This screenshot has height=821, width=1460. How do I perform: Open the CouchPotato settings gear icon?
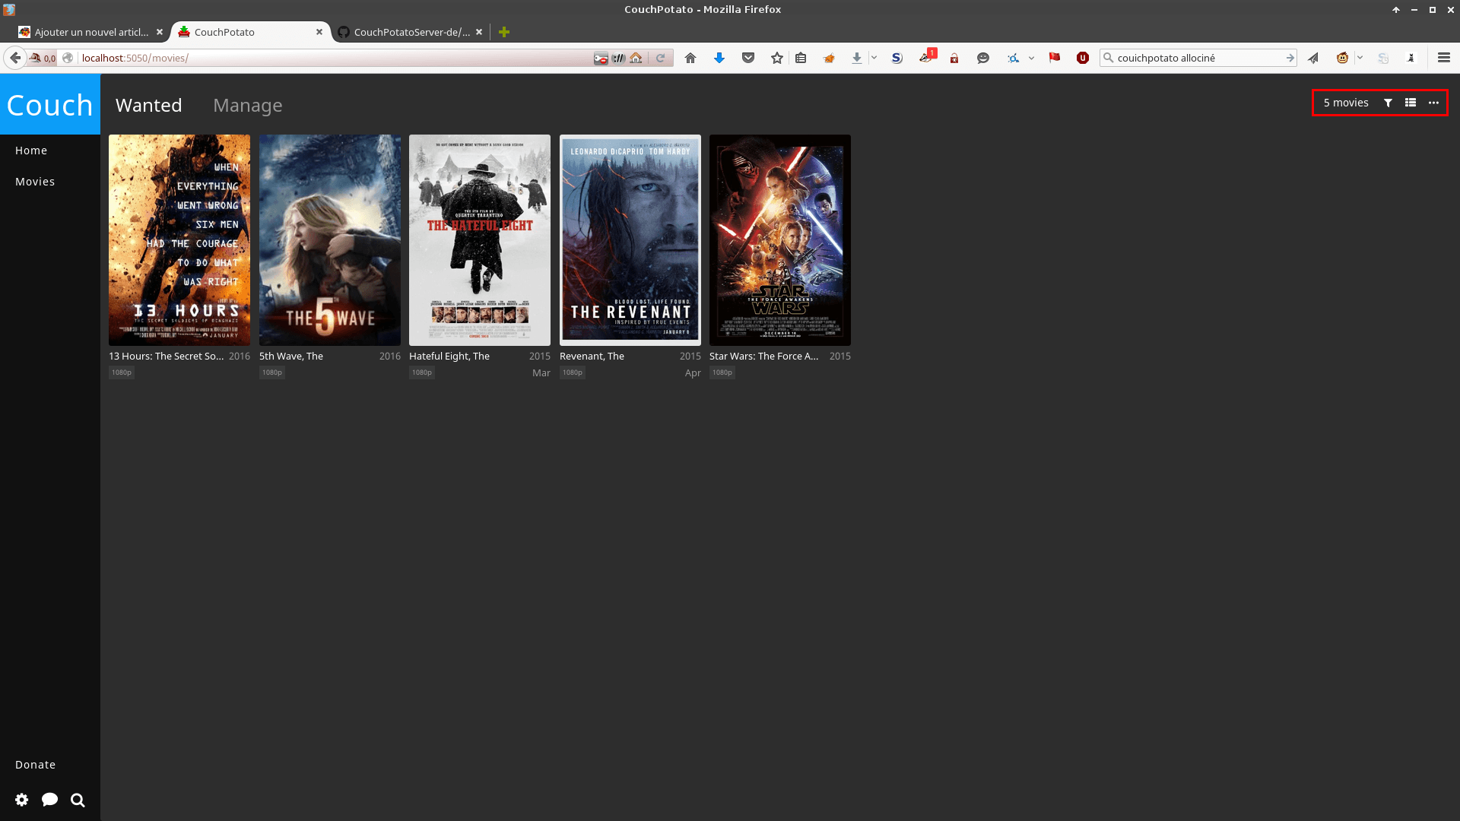22,800
